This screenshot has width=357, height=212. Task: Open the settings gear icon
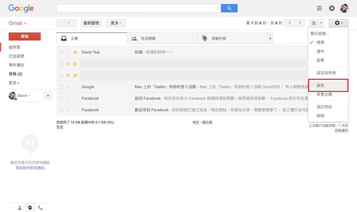(x=337, y=22)
